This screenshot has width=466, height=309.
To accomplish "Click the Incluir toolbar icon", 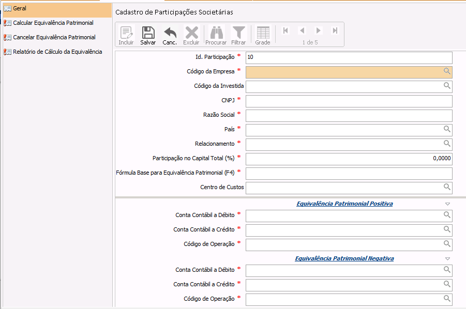I will 126,35.
